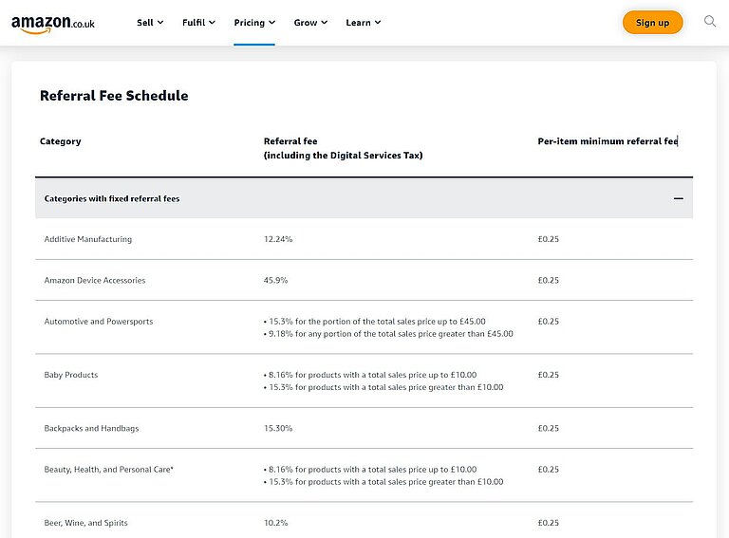
Task: Expand the Grow dropdown menu
Action: coord(310,23)
